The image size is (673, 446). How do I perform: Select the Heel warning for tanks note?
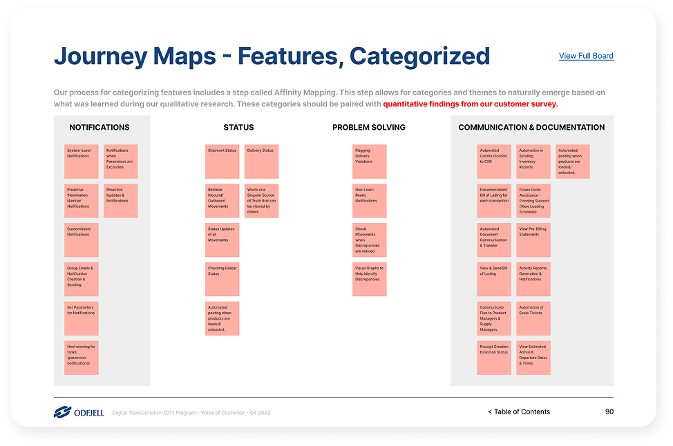point(82,358)
